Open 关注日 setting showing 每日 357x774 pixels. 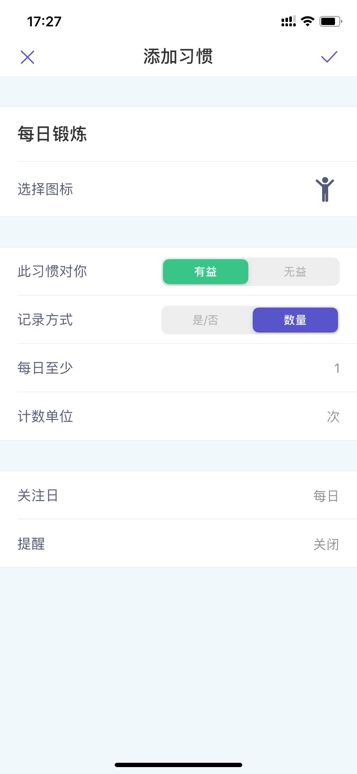[x=178, y=495]
